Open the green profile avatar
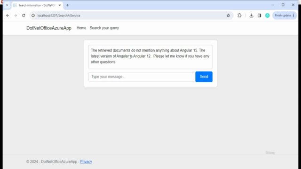Screen dimensions: 301x169 pyautogui.click(x=267, y=15)
